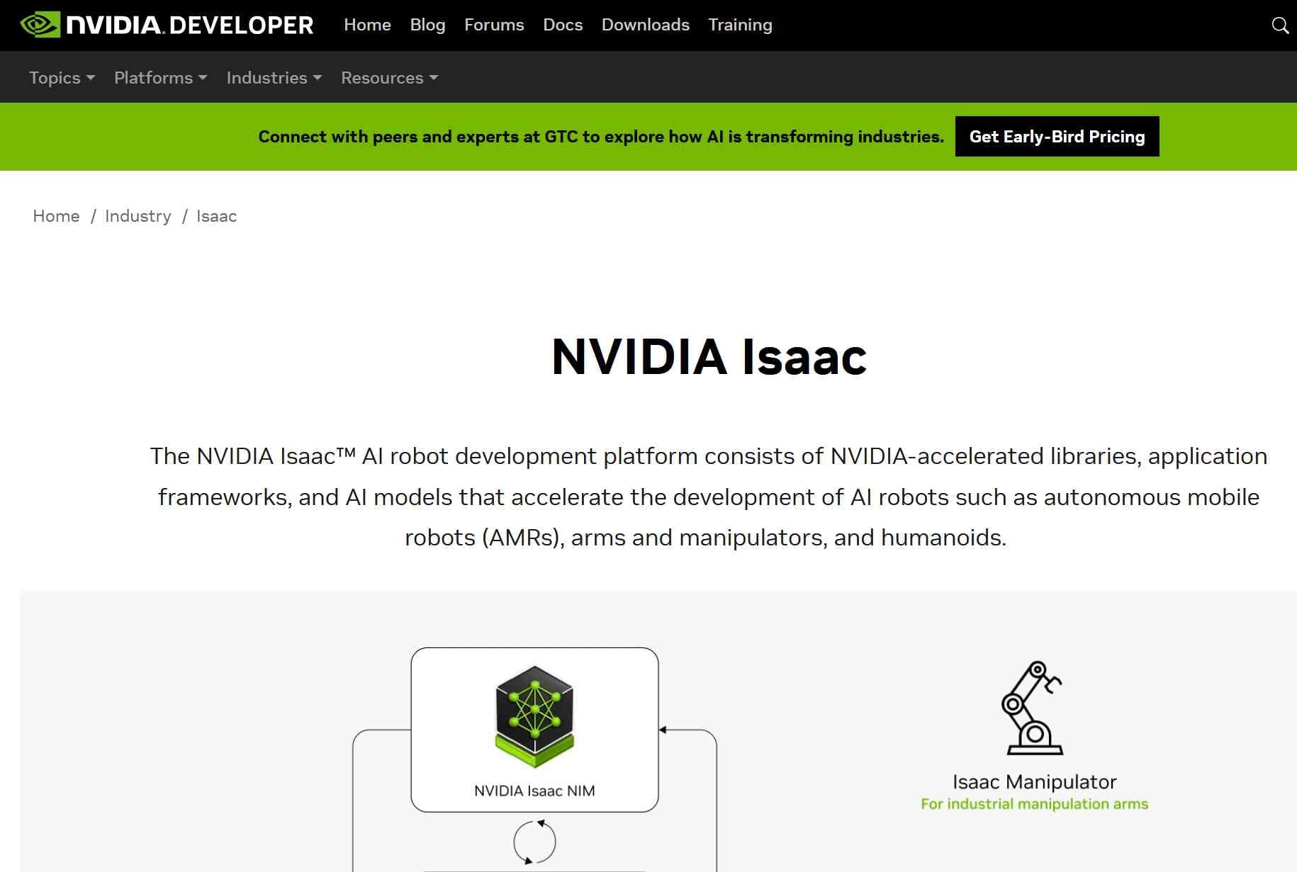Click the NVIDIA Isaac NIM cube icon

[x=534, y=717]
